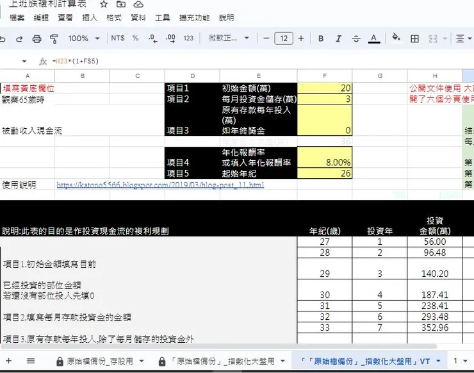This screenshot has width=474, height=373.
Task: Open the zoom level dropdown
Action: [84, 38]
